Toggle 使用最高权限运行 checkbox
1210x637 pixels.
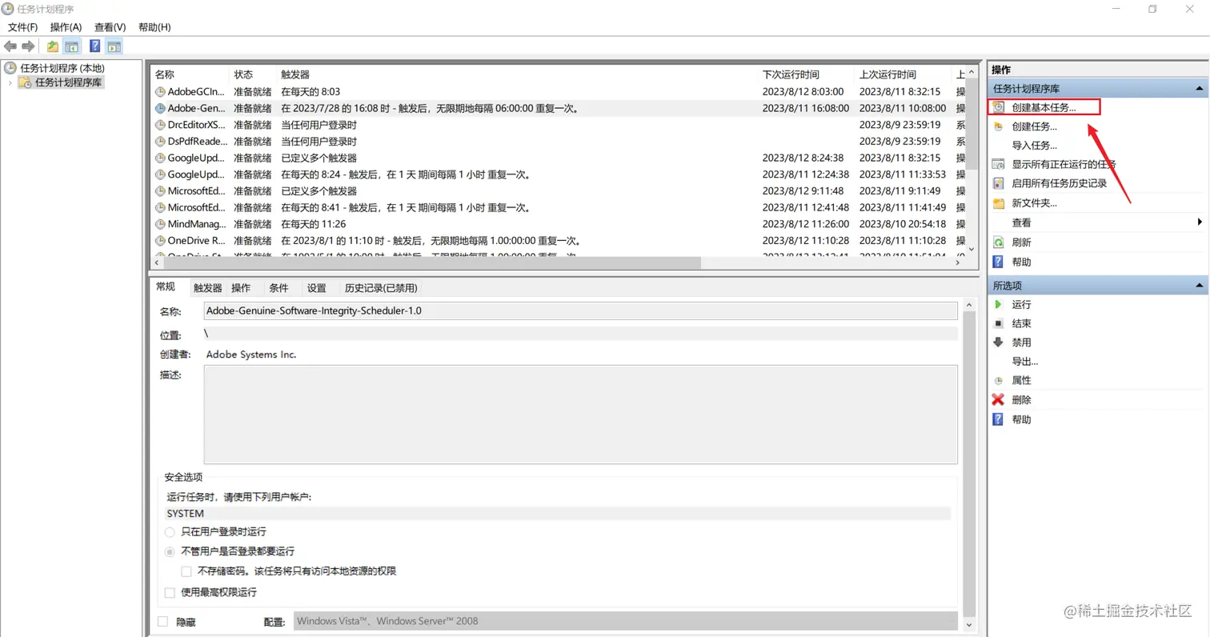[170, 593]
